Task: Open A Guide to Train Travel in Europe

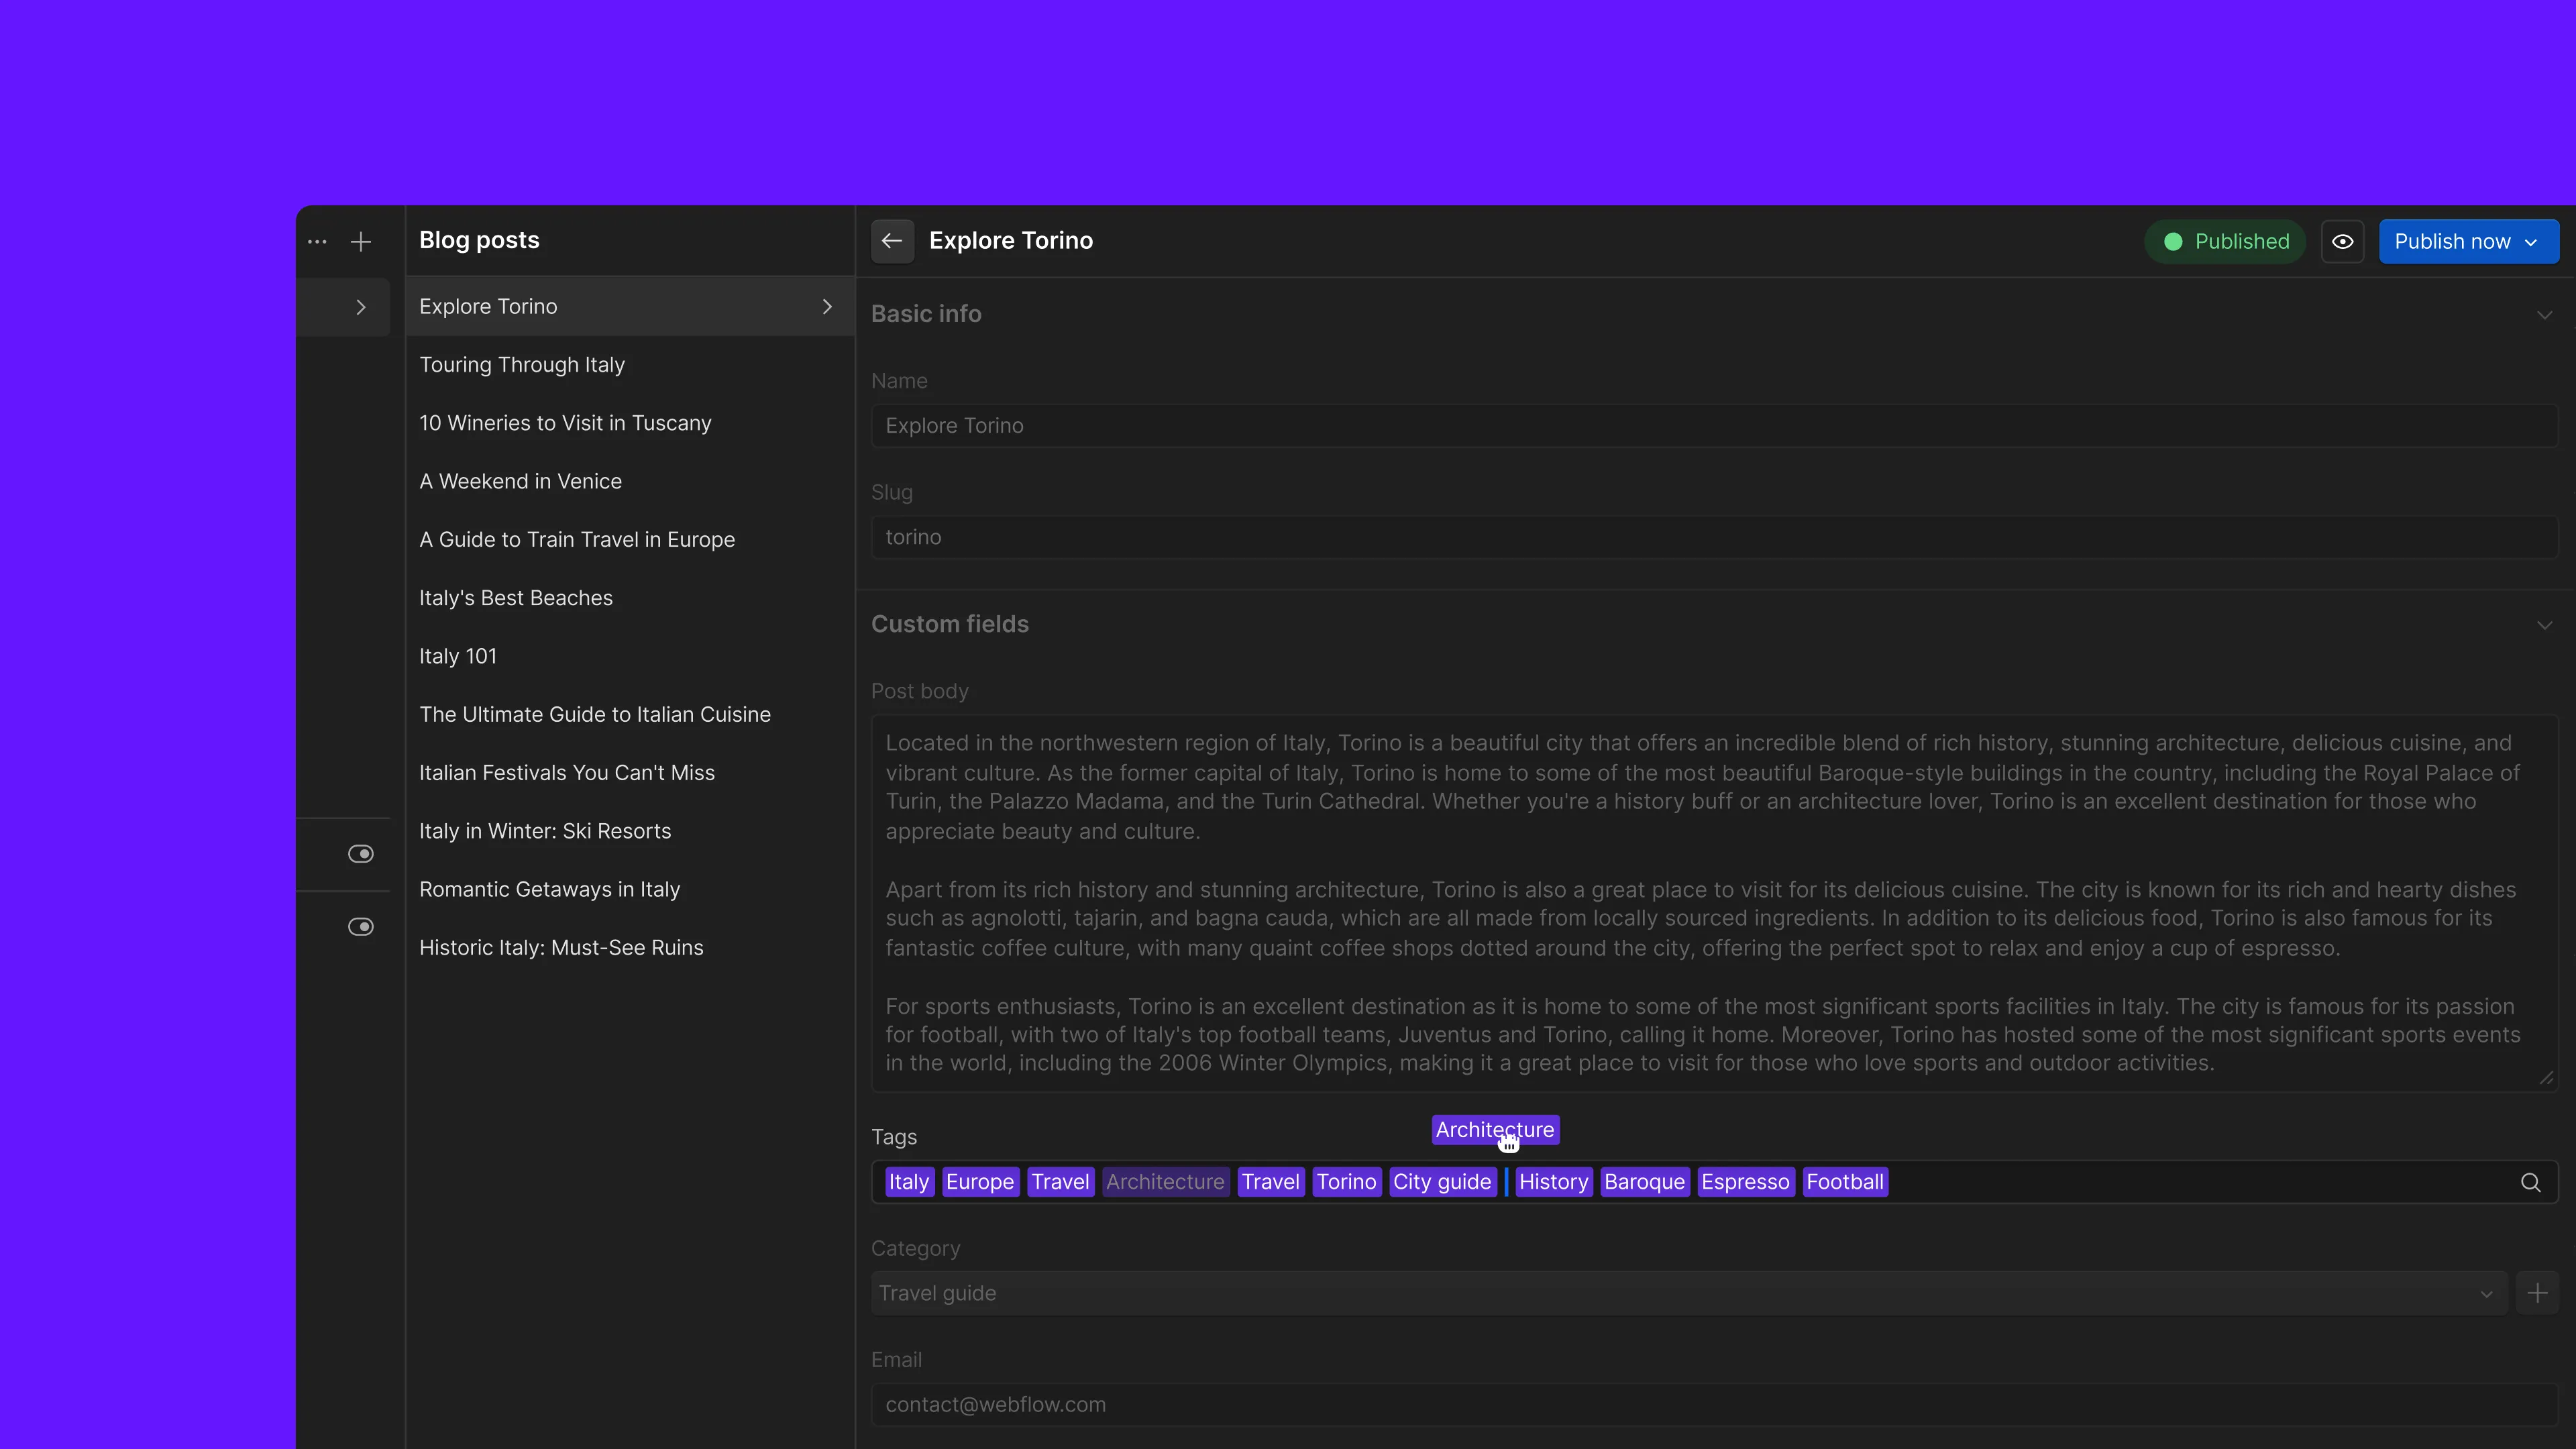Action: 630,540
